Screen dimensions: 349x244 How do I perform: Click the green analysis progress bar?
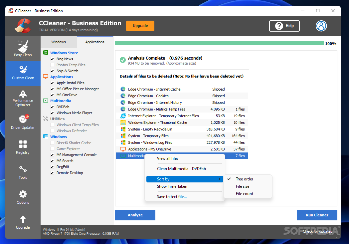(x=220, y=43)
